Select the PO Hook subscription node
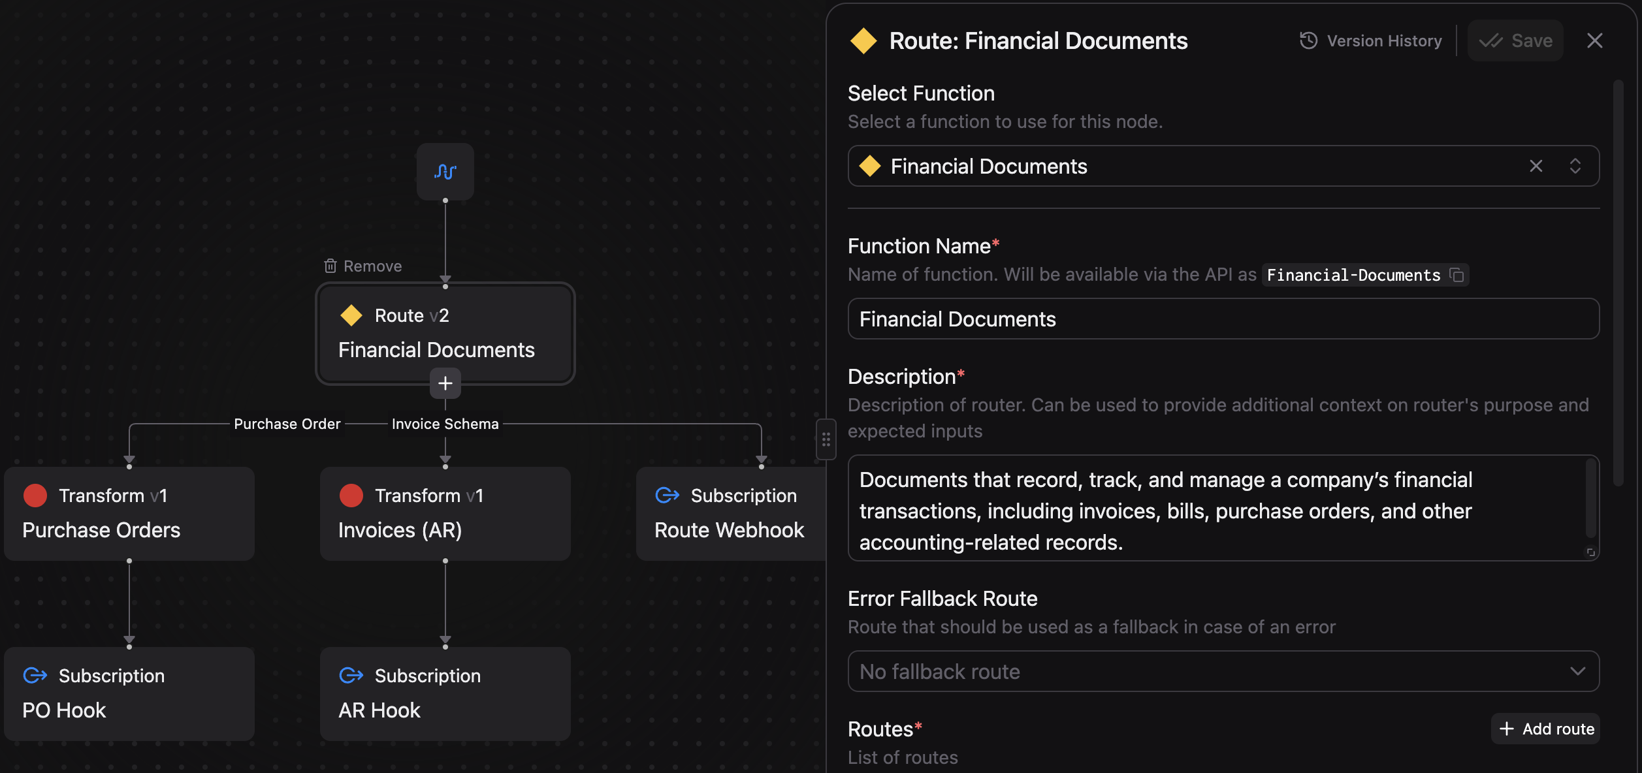Viewport: 1642px width, 773px height. pos(129,693)
